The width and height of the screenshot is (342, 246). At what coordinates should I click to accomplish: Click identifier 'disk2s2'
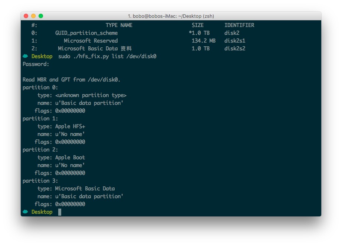235,49
